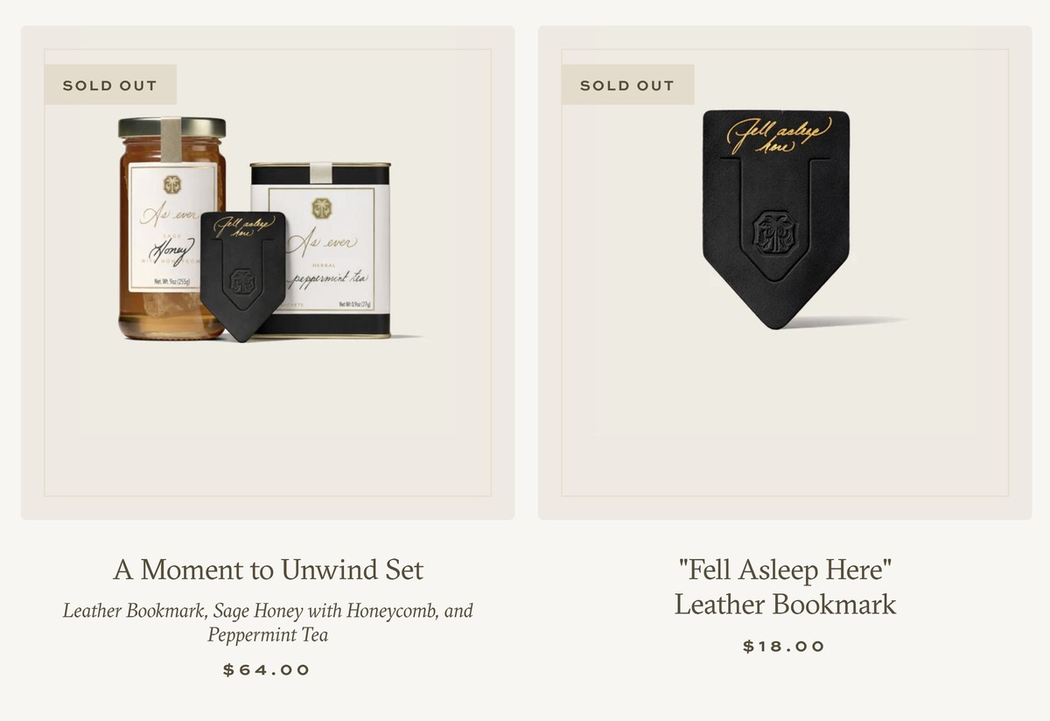The height and width of the screenshot is (721, 1050).
Task: Click the Unwind Set italic description text
Action: [268, 622]
